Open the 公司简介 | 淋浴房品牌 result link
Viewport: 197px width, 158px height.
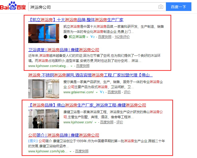[x=64, y=135]
